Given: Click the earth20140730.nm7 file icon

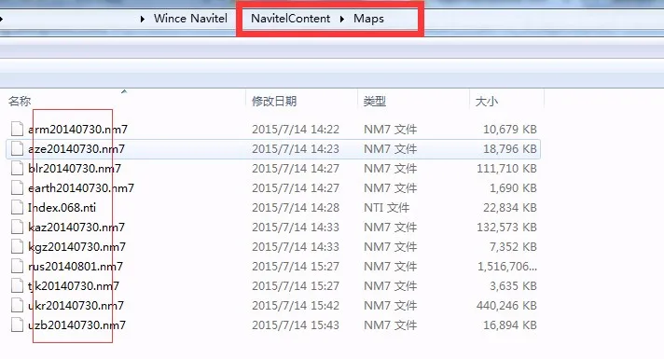Looking at the screenshot, I should click(x=17, y=187).
